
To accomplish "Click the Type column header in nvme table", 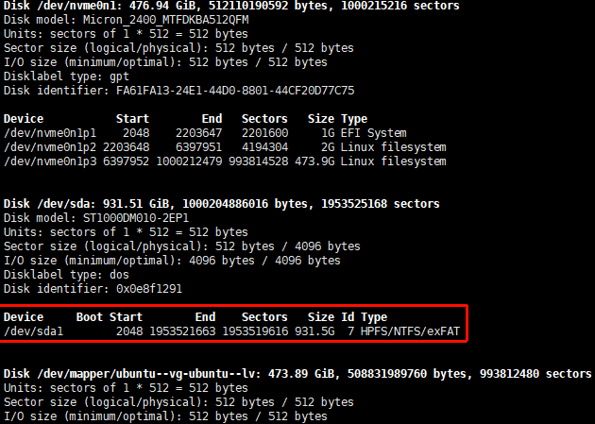I will pos(354,119).
